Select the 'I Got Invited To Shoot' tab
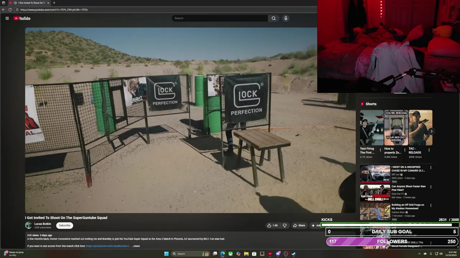 click(x=29, y=3)
